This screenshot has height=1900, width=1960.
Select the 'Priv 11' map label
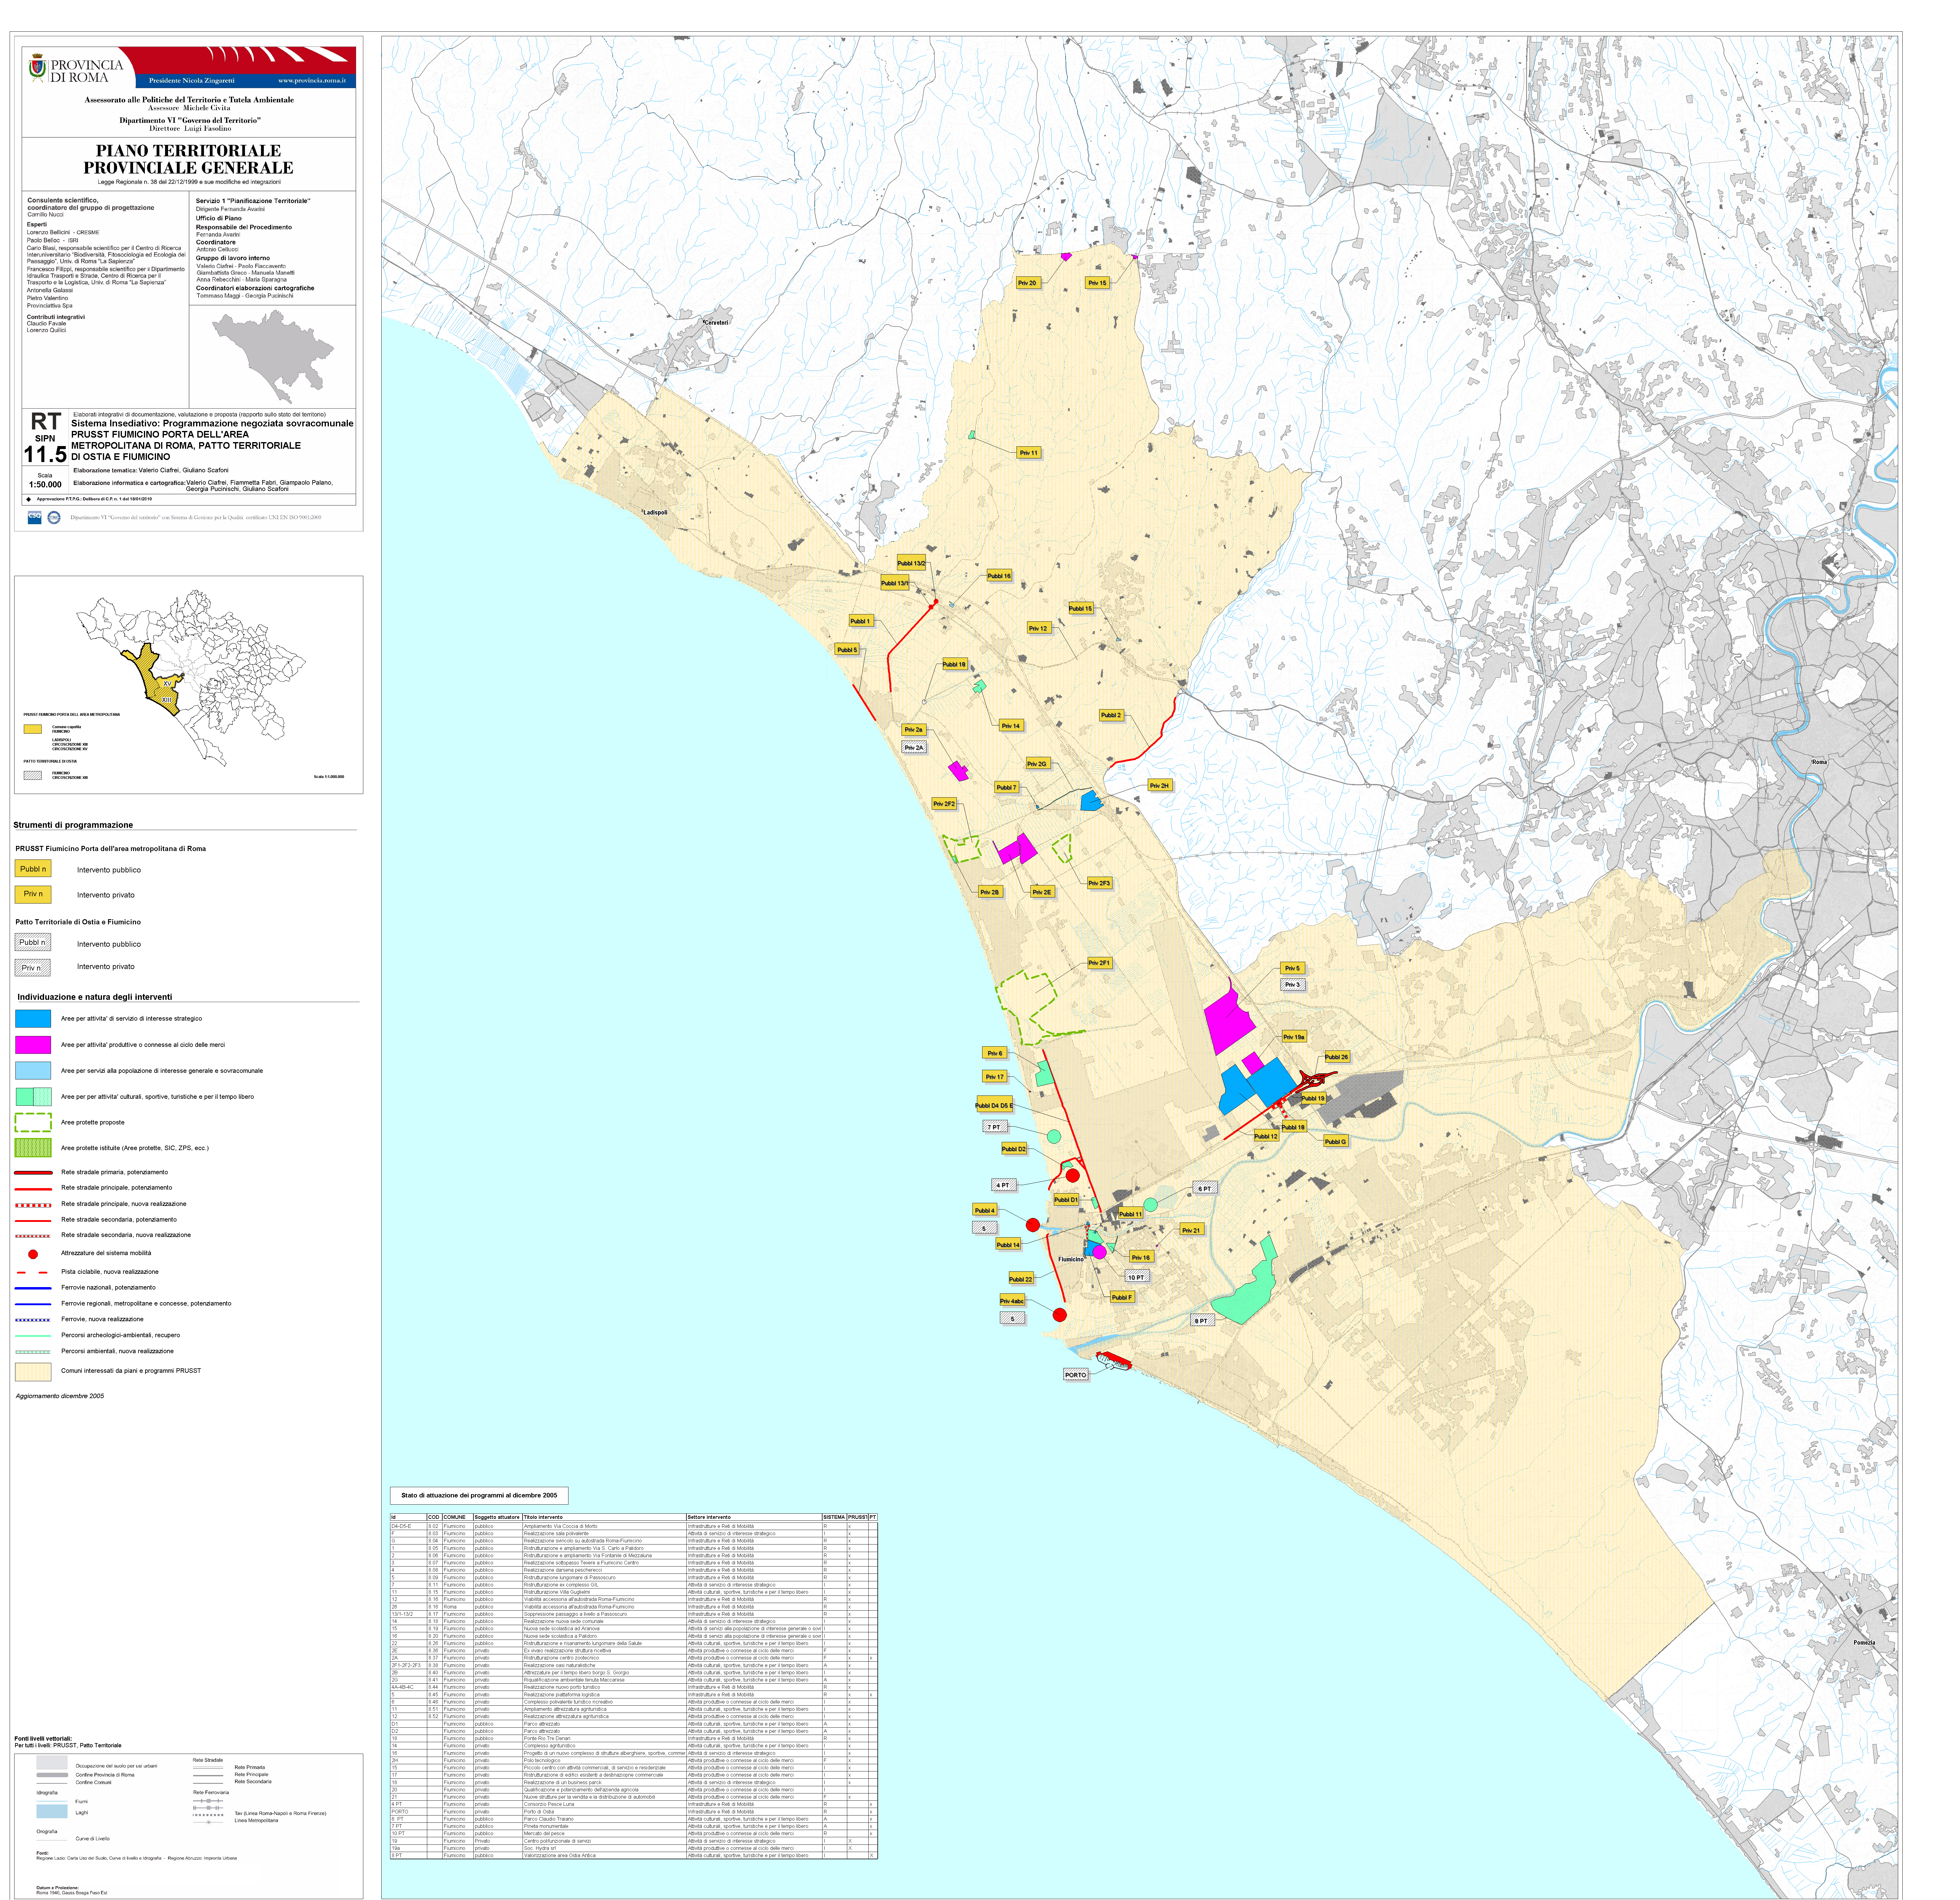point(1029,453)
